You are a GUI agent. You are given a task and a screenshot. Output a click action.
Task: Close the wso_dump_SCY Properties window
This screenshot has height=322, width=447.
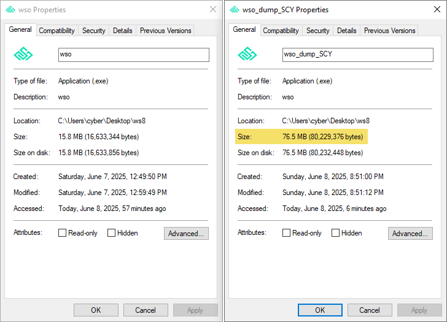437,10
